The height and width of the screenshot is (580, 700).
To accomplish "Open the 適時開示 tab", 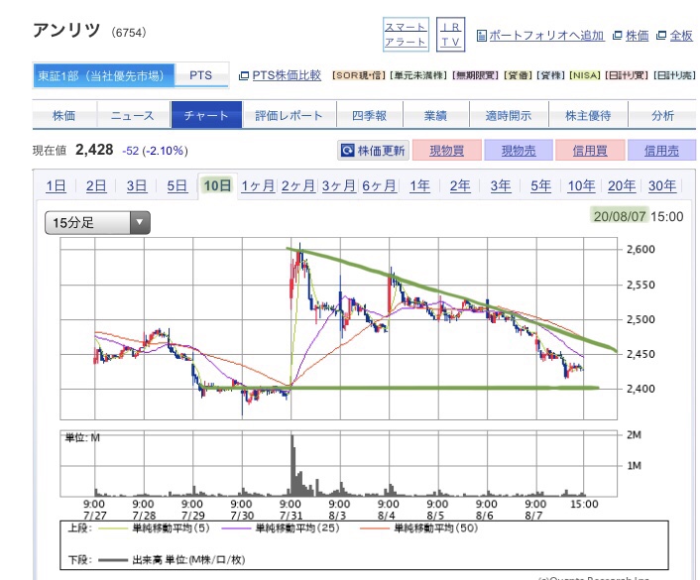I will (509, 116).
